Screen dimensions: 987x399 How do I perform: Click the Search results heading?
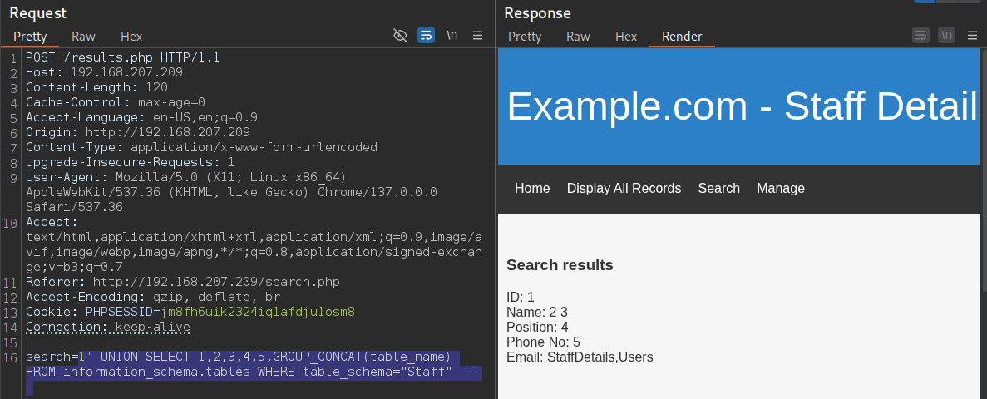(560, 265)
